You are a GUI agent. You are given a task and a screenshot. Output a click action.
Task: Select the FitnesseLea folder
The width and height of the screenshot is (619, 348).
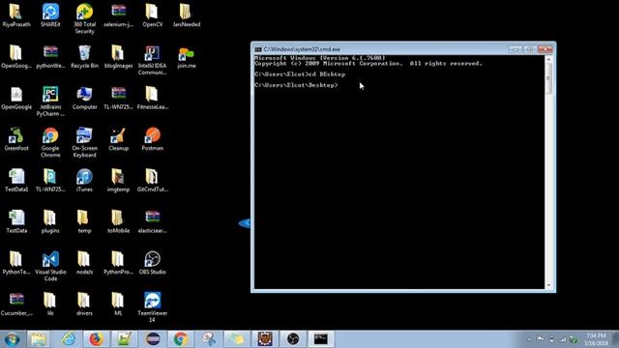[153, 98]
